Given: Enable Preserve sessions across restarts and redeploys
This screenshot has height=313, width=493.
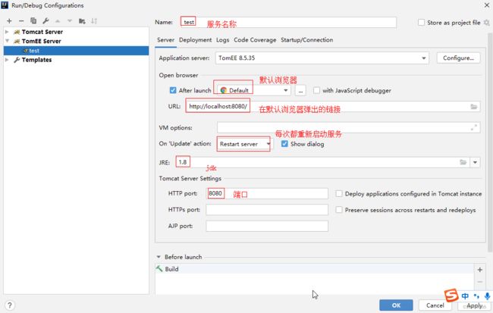Looking at the screenshot, I should pyautogui.click(x=338, y=210).
